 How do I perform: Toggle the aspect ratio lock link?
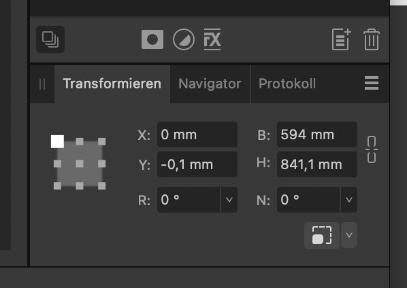[x=372, y=149]
